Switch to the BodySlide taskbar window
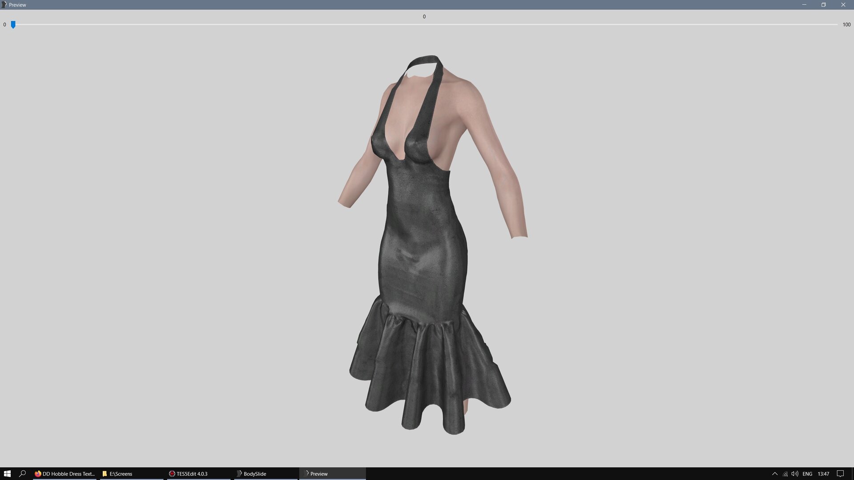The image size is (854, 480). (x=266, y=474)
